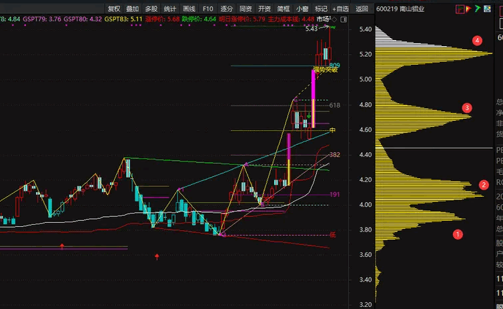
Task: Click the 返回 back button
Action: pos(362,9)
